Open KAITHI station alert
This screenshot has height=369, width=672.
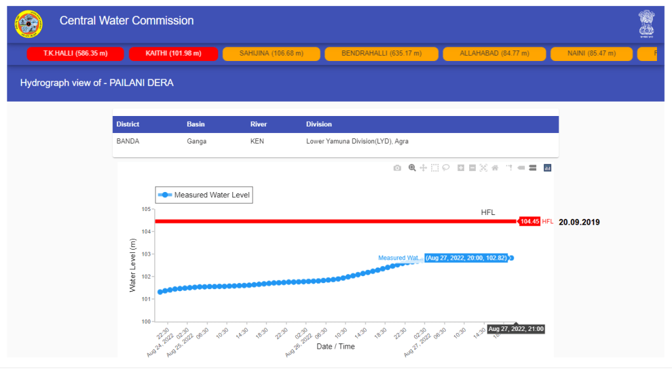point(173,54)
